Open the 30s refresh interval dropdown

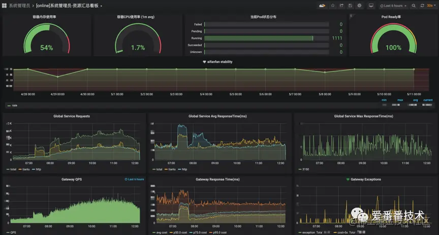tap(431, 6)
